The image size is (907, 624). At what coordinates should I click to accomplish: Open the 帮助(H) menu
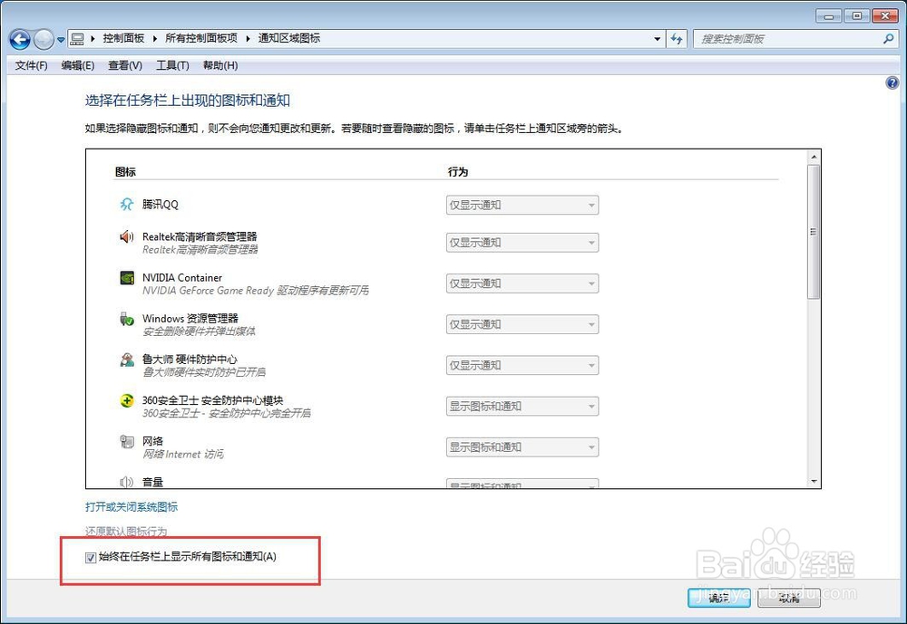220,66
